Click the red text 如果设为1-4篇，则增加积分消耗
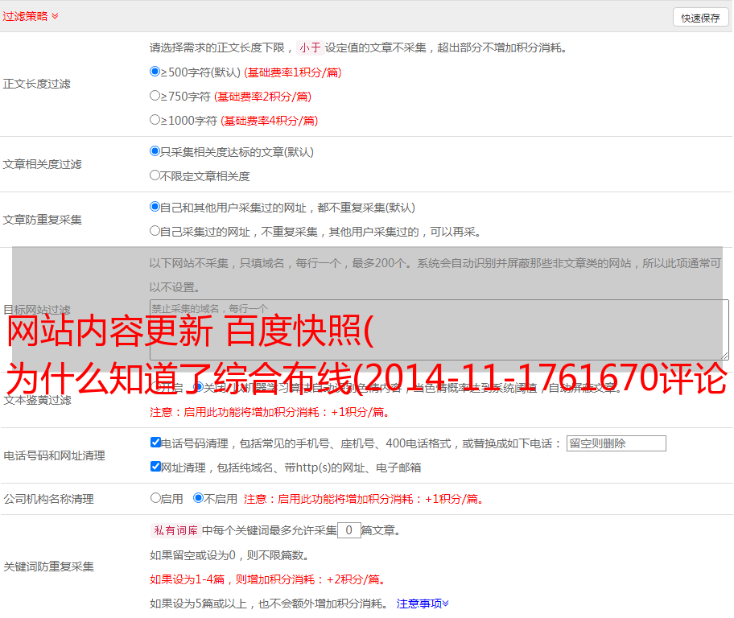 pyautogui.click(x=268, y=579)
